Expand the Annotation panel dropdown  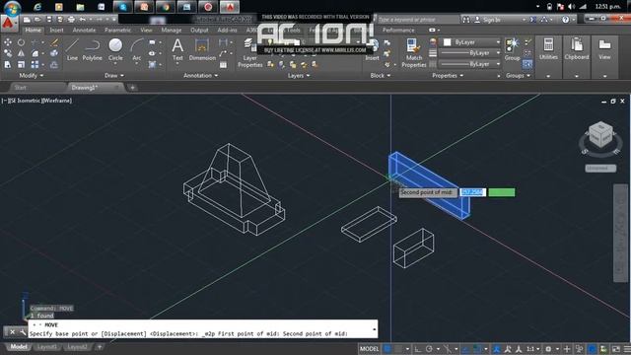(200, 75)
